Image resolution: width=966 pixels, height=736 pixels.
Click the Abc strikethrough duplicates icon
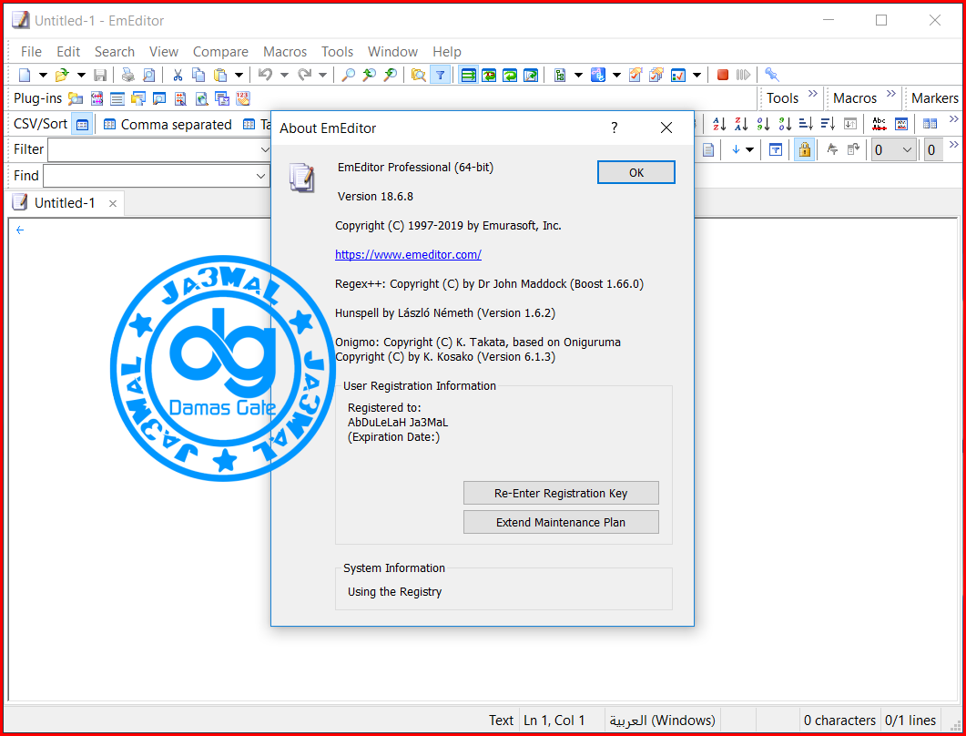pyautogui.click(x=880, y=124)
